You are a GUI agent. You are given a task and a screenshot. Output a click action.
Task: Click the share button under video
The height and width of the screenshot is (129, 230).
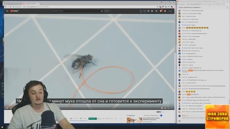108,119
